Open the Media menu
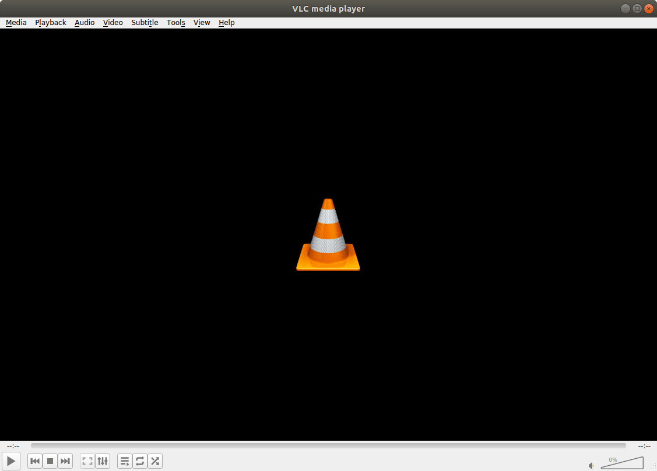This screenshot has height=471, width=657. tap(16, 23)
